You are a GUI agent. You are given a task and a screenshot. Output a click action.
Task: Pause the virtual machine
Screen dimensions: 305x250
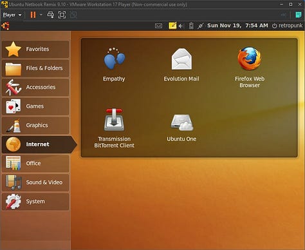pyautogui.click(x=33, y=15)
